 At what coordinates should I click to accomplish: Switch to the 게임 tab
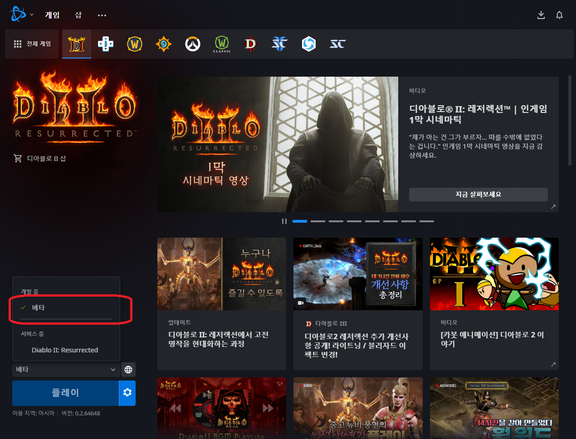(x=52, y=15)
